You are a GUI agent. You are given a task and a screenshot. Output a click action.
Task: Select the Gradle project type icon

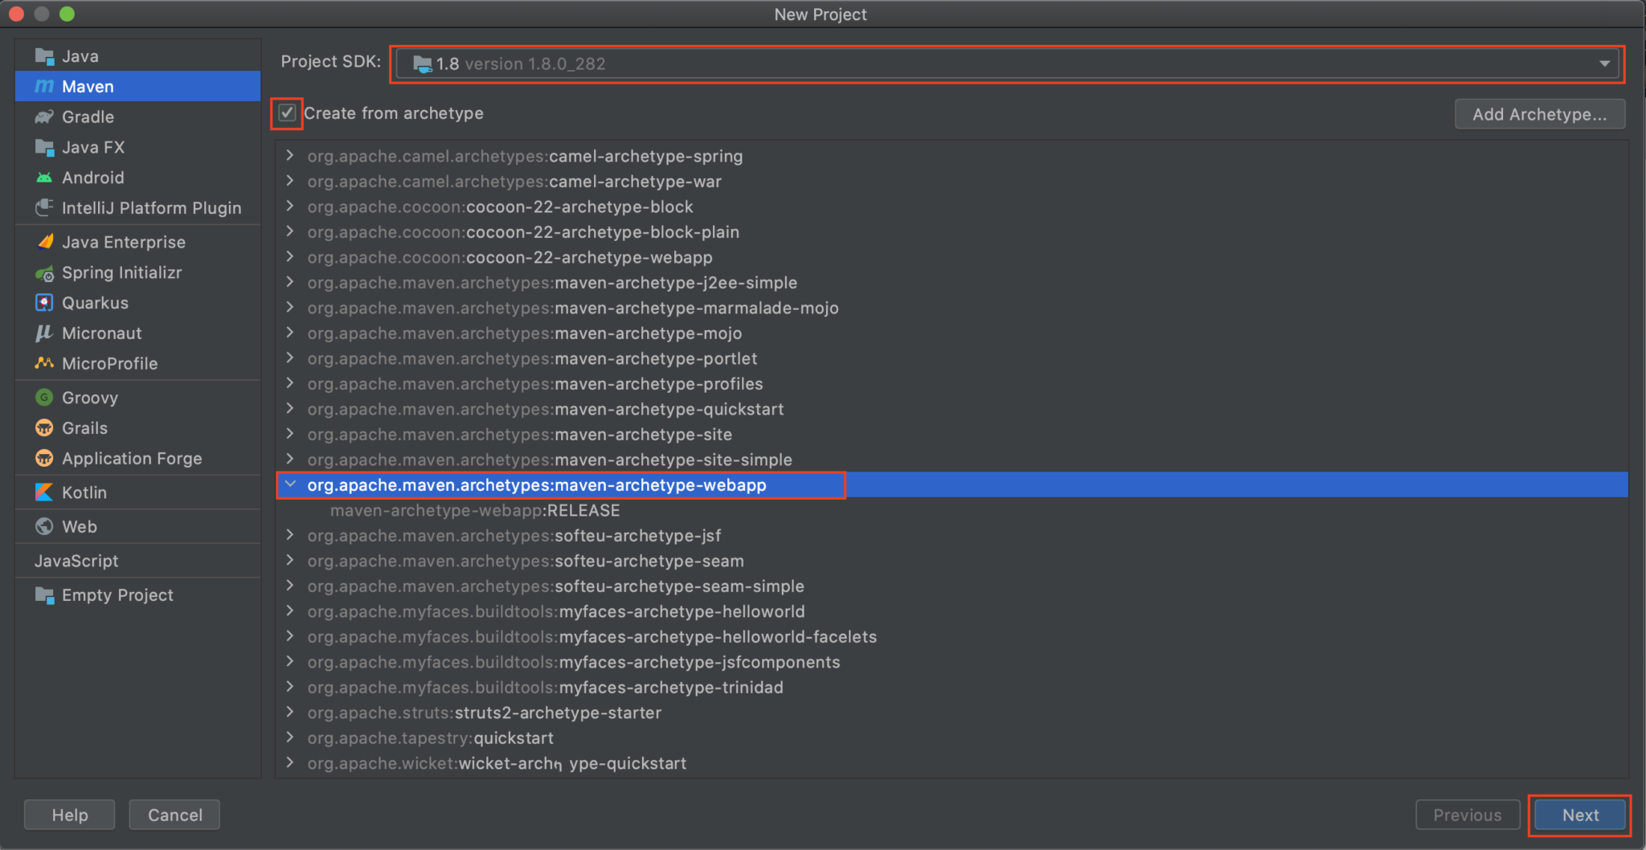(x=46, y=116)
